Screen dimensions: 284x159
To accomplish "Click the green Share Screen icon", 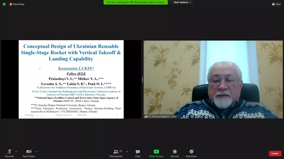I will point(156,151).
